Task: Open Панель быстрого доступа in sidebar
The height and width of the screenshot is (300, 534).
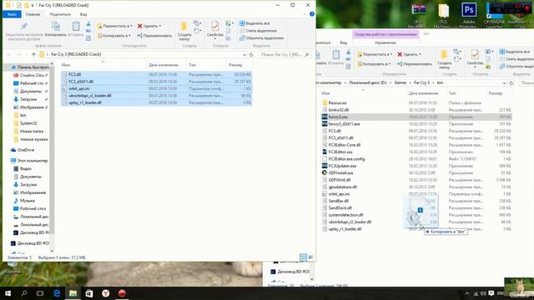Action: tap(30, 67)
